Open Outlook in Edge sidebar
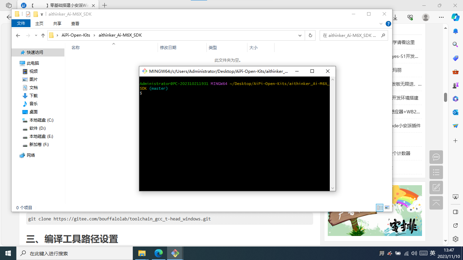The width and height of the screenshot is (463, 260). click(456, 112)
